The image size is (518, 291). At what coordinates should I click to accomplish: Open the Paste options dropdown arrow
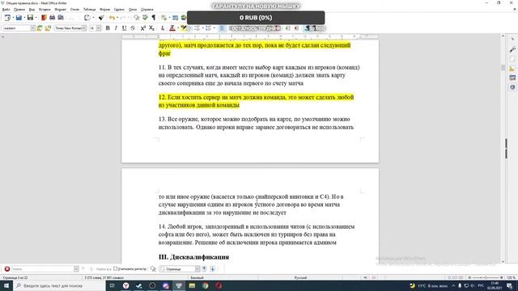coord(93,18)
